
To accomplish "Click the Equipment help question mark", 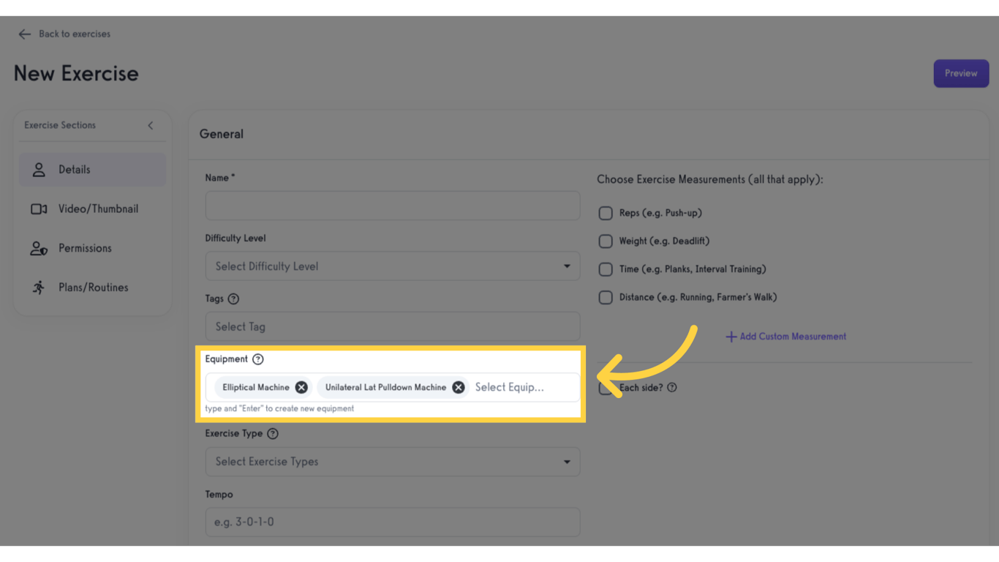I will 258,359.
